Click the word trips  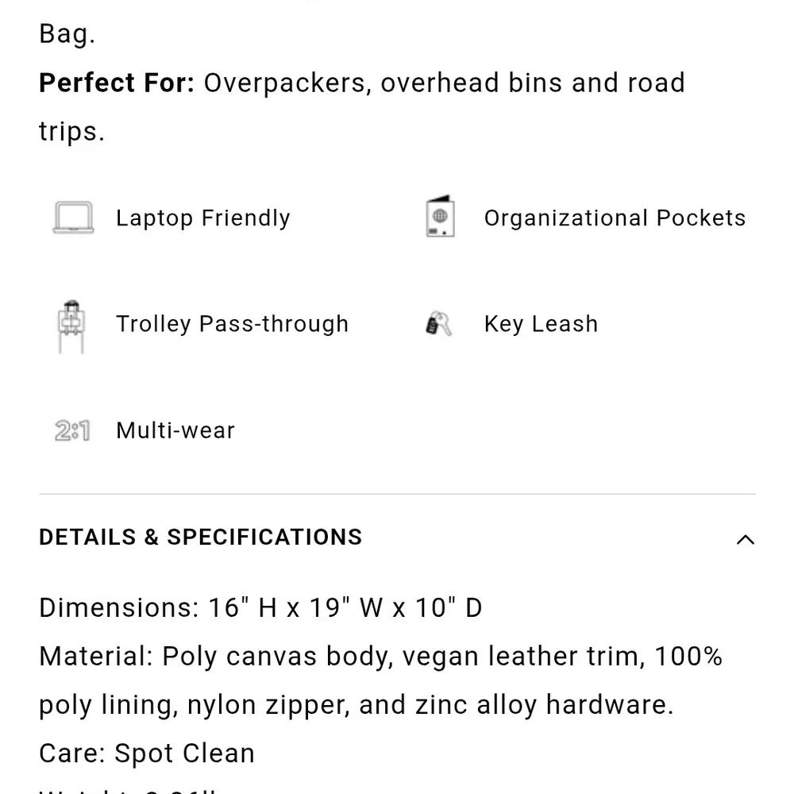[x=71, y=132]
